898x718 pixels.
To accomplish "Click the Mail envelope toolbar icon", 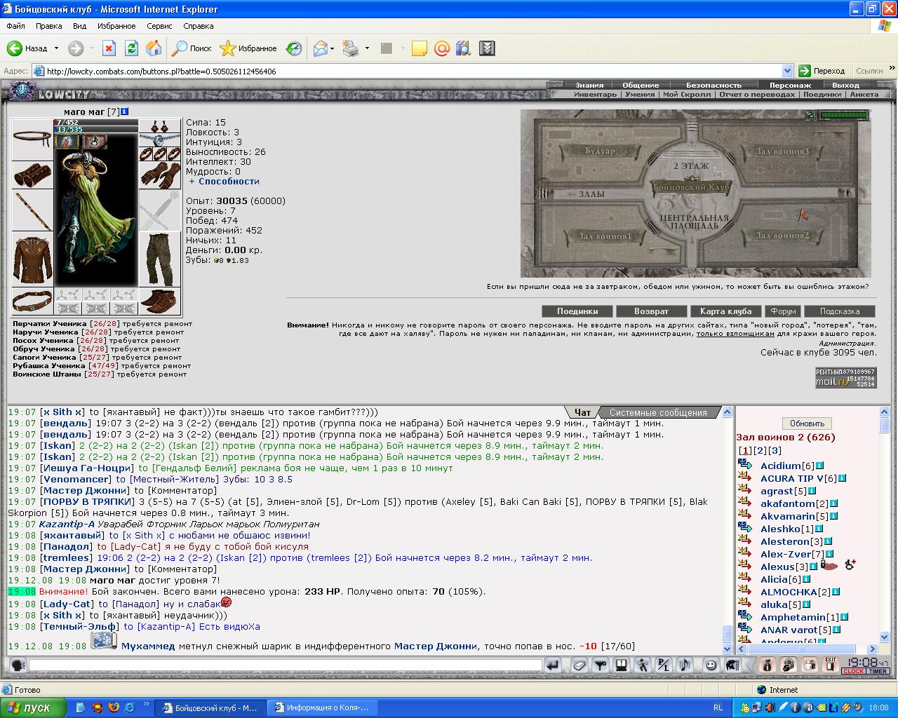I will 321,48.
